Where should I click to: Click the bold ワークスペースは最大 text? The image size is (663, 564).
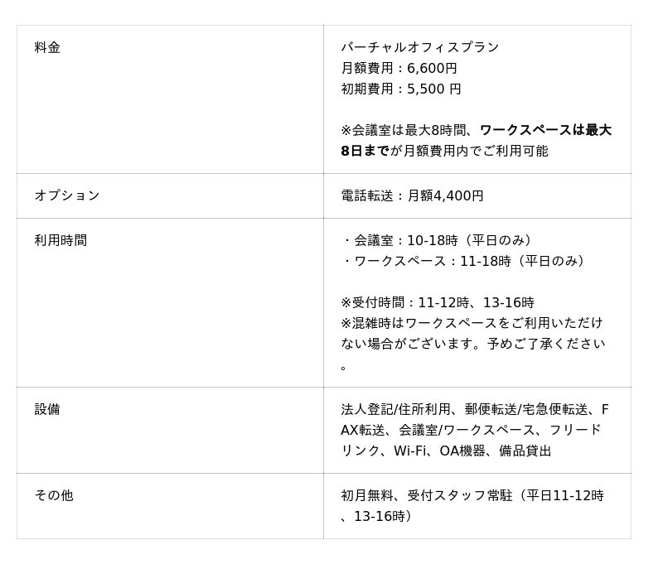click(x=544, y=130)
